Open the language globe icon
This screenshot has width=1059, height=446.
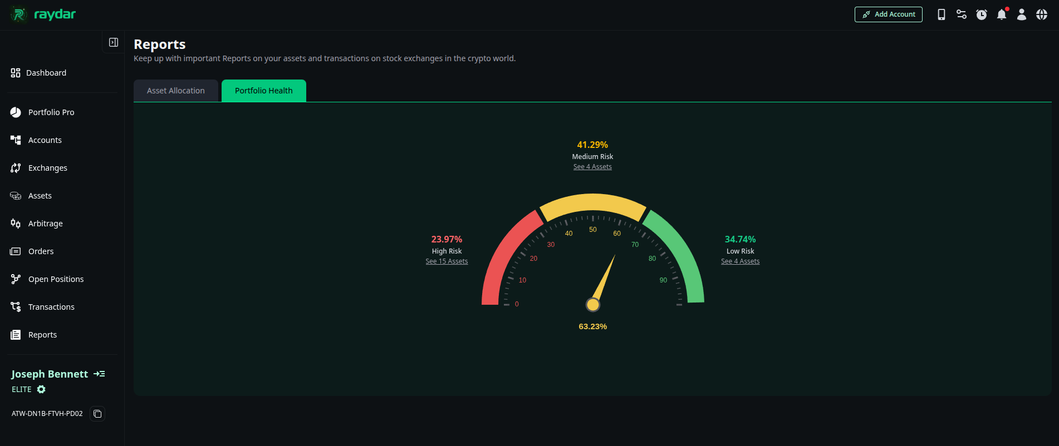tap(1042, 14)
